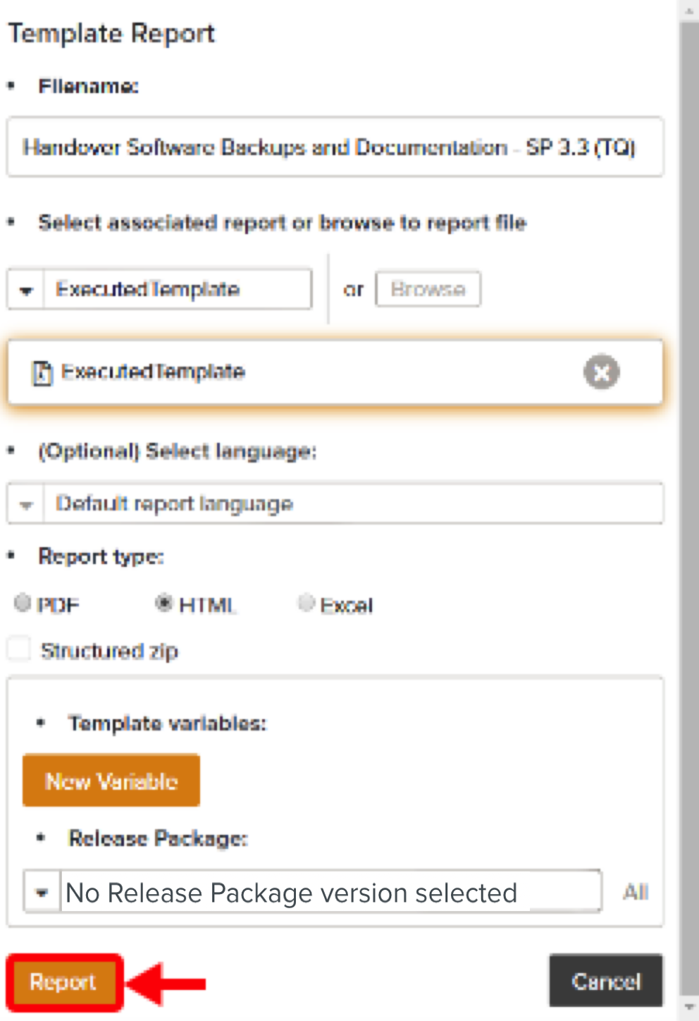Image resolution: width=699 pixels, height=1021 pixels.
Task: Click the scrollbar down arrow
Action: 688,1011
